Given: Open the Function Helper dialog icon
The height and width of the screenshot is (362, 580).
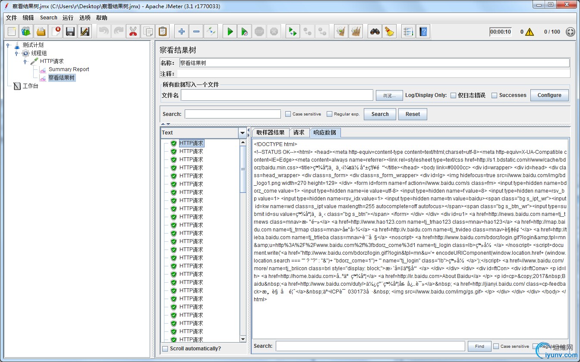Looking at the screenshot, I should coord(408,31).
